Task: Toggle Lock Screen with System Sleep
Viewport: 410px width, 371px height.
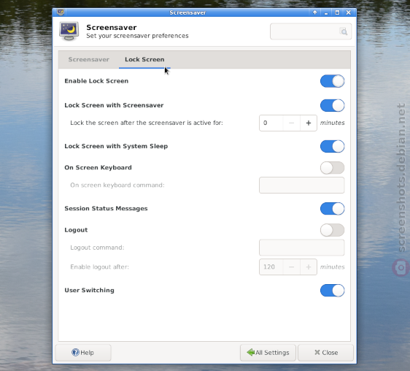Action: pyautogui.click(x=333, y=146)
